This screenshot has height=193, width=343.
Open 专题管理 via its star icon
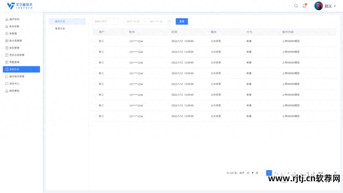click(7, 62)
